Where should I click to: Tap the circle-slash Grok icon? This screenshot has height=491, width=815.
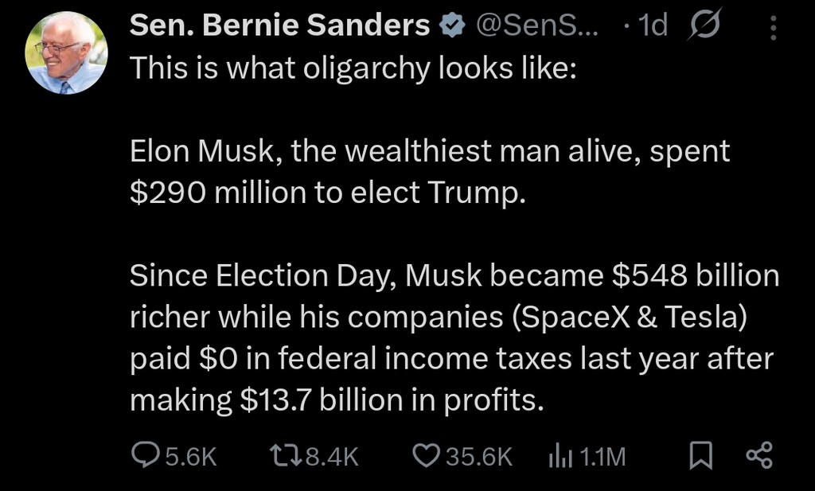[x=703, y=27]
